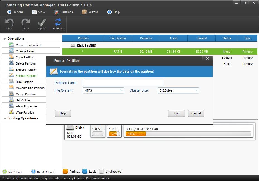Viewport: 259px width, 181px height.
Task: Collapse the Pending Operations section
Action: click(x=5, y=118)
